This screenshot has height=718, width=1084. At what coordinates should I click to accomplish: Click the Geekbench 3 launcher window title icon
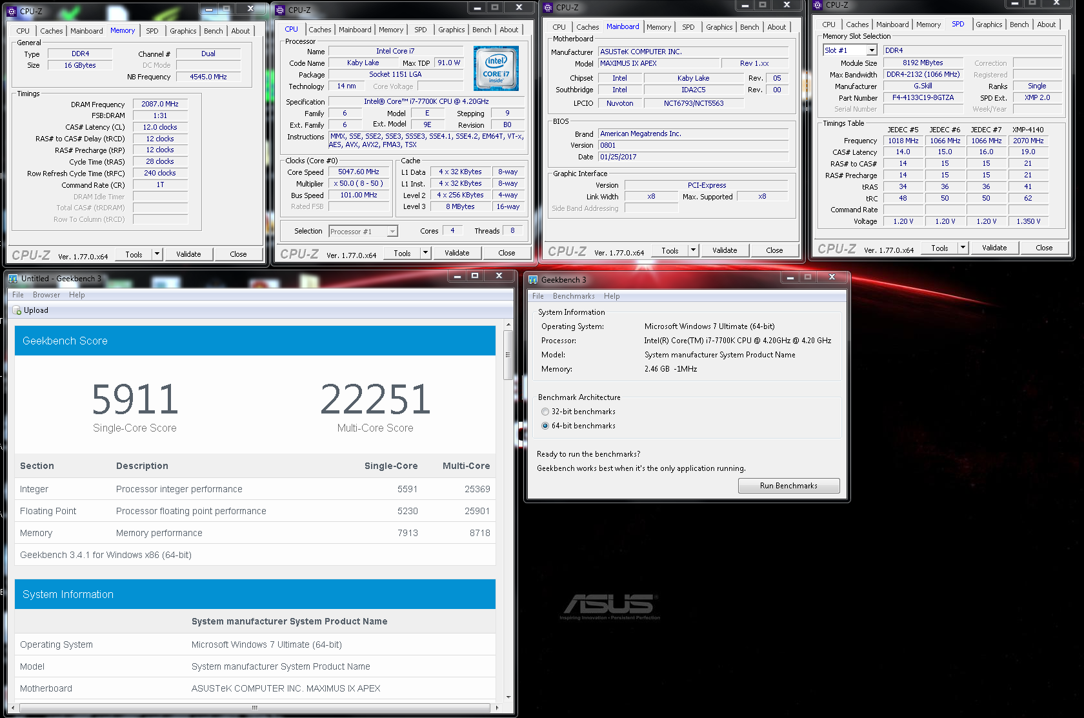click(x=533, y=279)
